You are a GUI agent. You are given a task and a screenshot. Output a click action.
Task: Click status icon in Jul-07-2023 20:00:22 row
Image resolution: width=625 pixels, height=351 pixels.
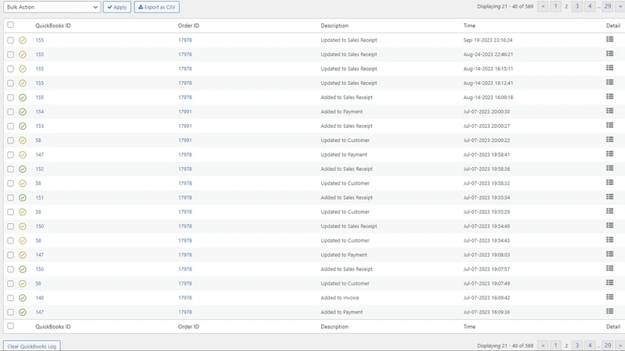click(x=23, y=140)
